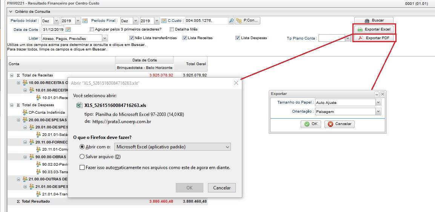Uncheck the Lista Receitas checkbox
435x212 pixels.
185,38
